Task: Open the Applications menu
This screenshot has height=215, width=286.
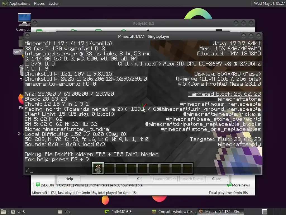Action: click(20, 3)
